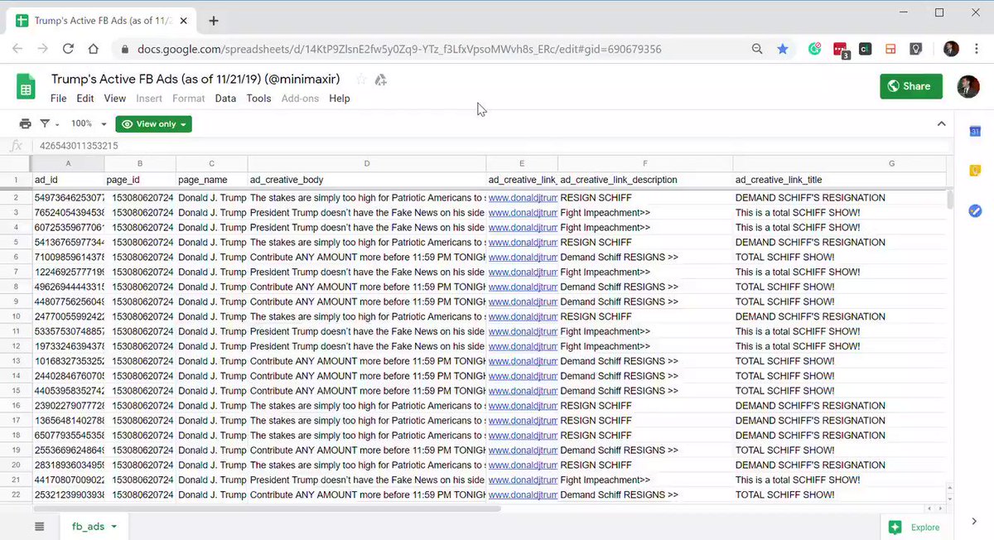Click Donald J. Trump cell in row 8

click(x=212, y=287)
